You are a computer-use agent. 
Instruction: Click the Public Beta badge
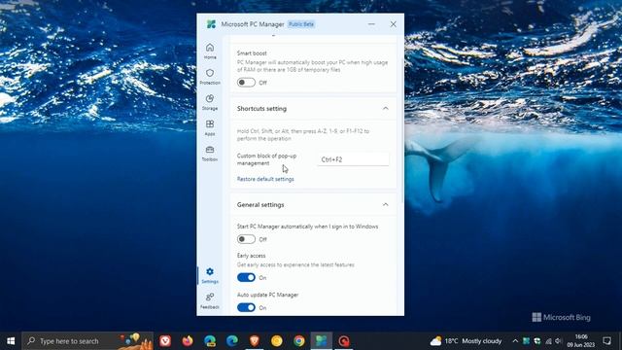click(x=301, y=24)
